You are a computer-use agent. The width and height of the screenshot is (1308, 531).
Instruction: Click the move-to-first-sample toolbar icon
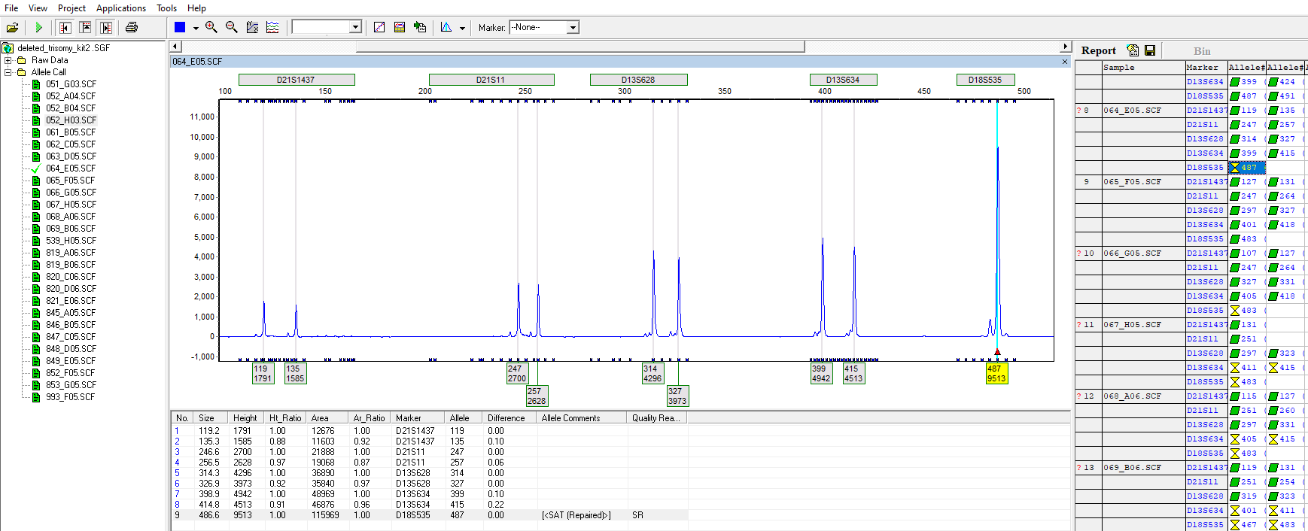tap(65, 28)
